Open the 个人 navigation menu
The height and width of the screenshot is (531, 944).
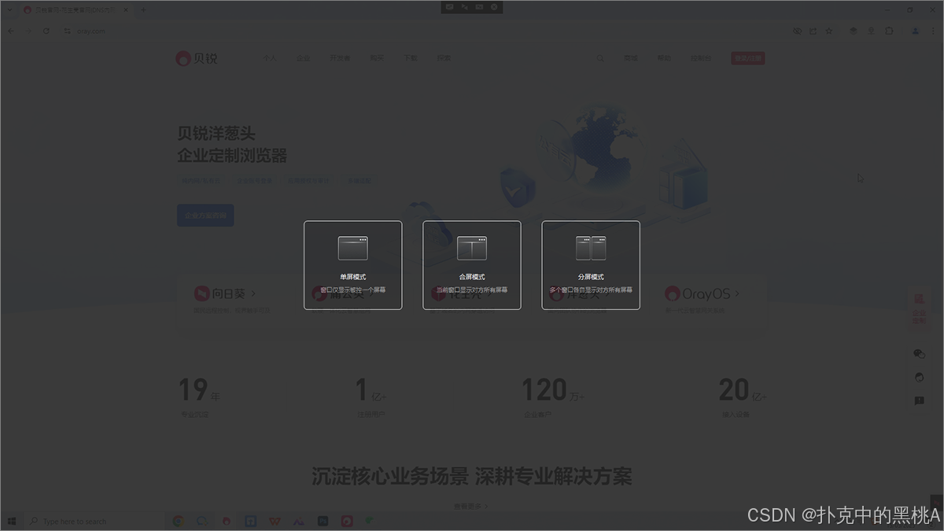click(x=270, y=58)
